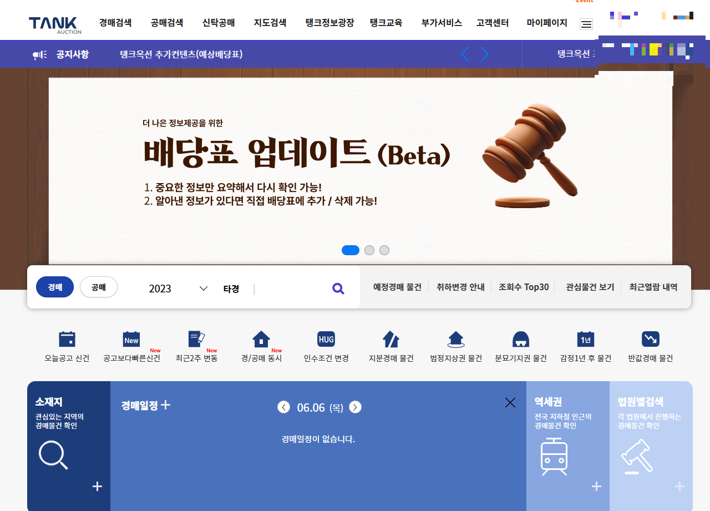Viewport: 710px width, 511px height.
Task: Select third banner slide indicator
Action: [x=384, y=250]
